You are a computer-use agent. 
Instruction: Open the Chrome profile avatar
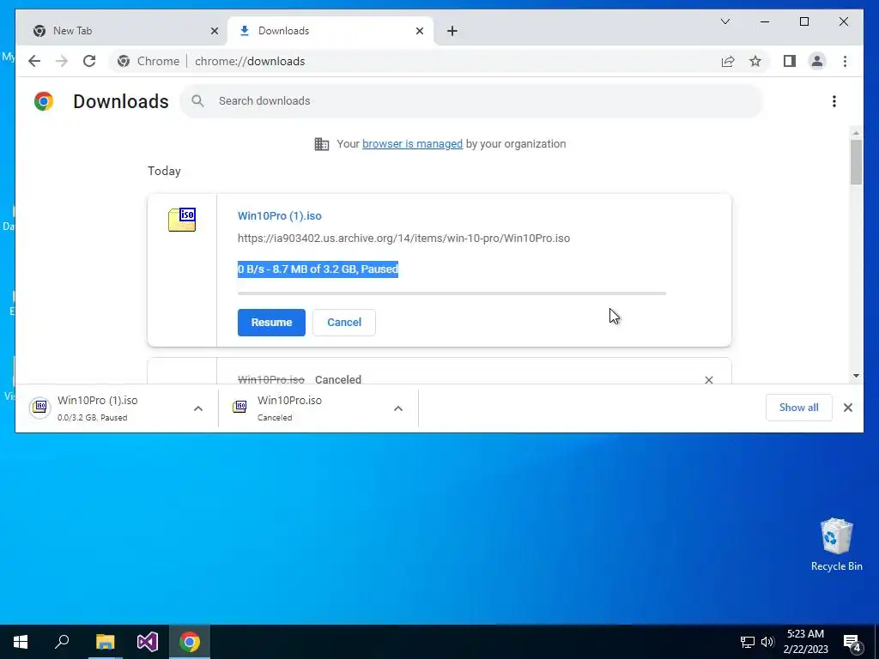pos(817,61)
